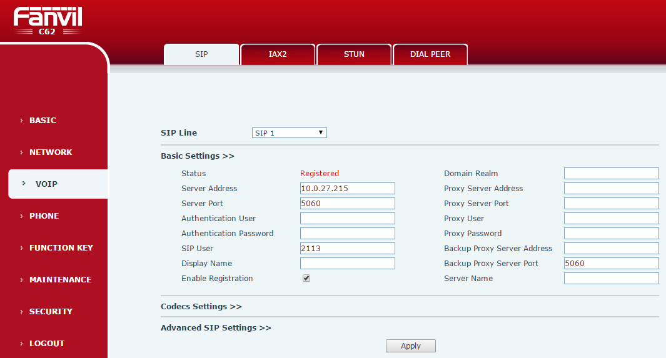Click the Fanvil C62 logo
The image size is (666, 358).
(x=48, y=21)
